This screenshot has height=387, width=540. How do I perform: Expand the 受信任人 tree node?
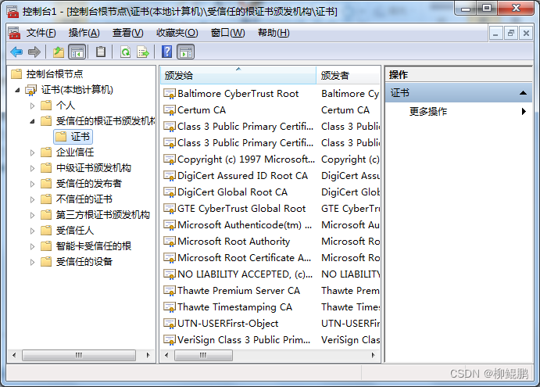pos(32,231)
